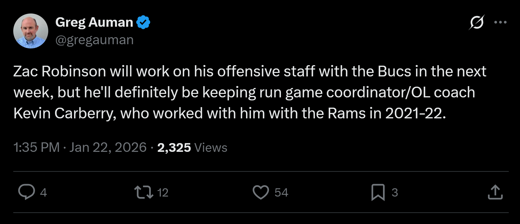520x224 pixels.
Task: Click the bookmark count of 3
Action: 395,193
